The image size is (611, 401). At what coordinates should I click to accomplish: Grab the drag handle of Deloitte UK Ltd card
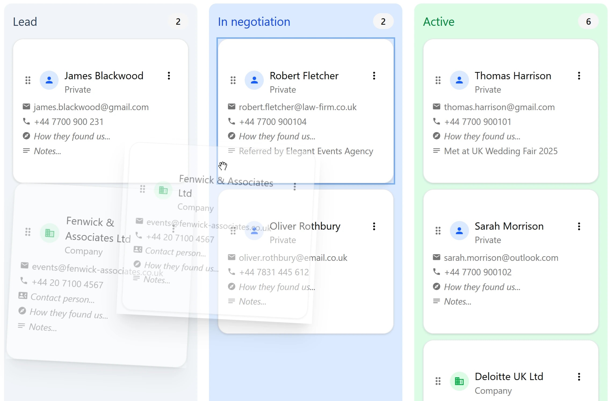[x=438, y=381]
